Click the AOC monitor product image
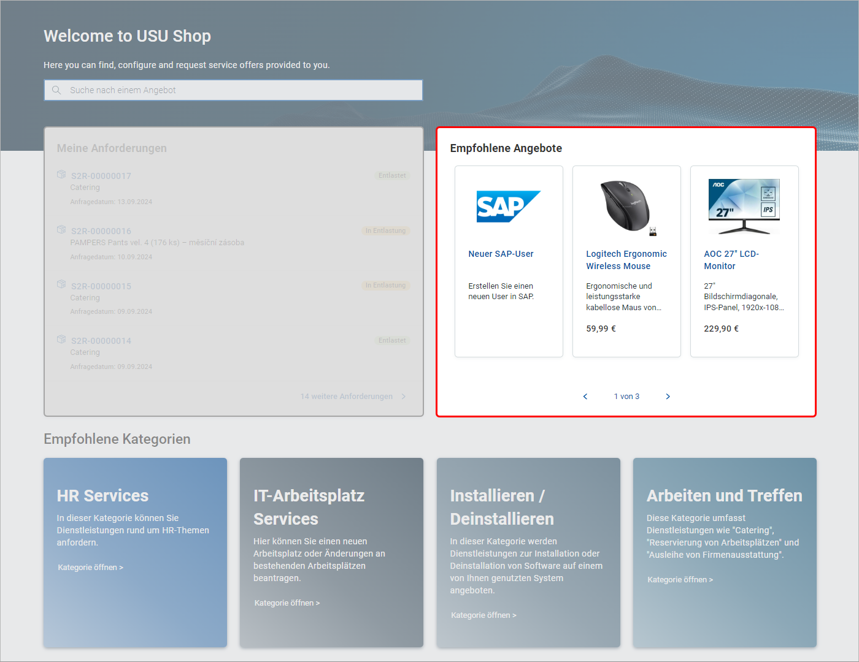Viewport: 859px width, 662px height. click(x=744, y=207)
